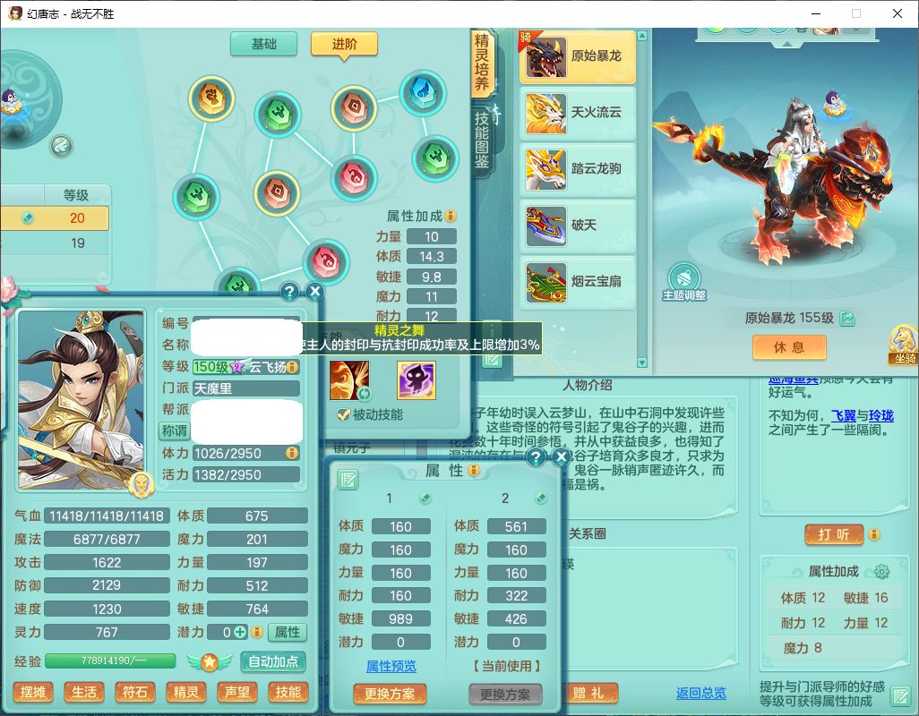Click the 休息 button
Screen dimensions: 919x716
789,347
